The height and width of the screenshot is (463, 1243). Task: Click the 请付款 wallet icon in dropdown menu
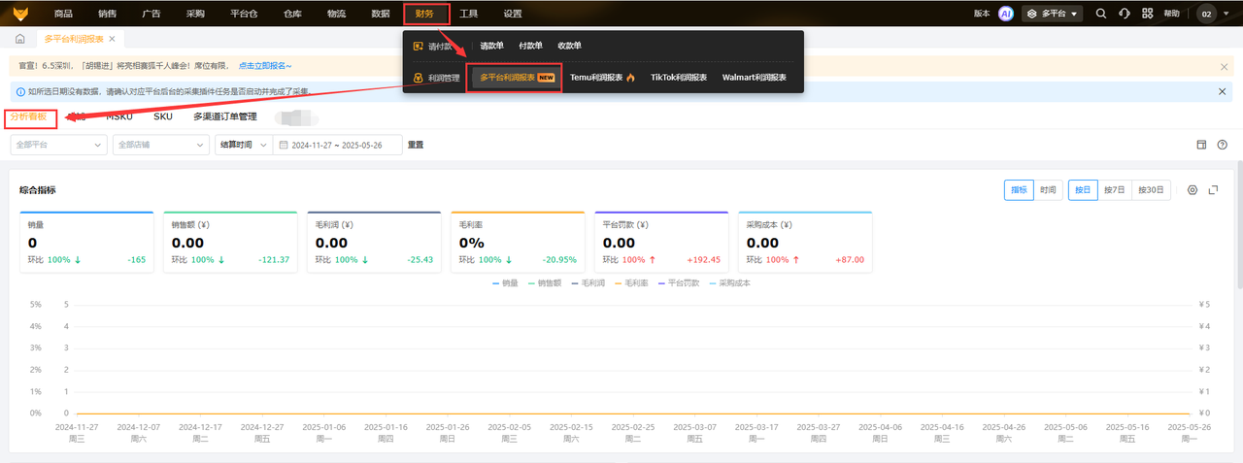(419, 46)
